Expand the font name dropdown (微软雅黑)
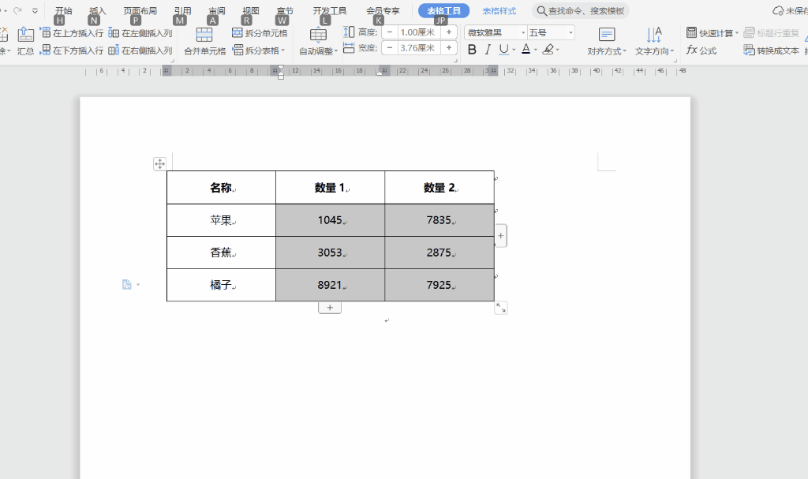Image resolution: width=808 pixels, height=479 pixels. click(x=522, y=33)
